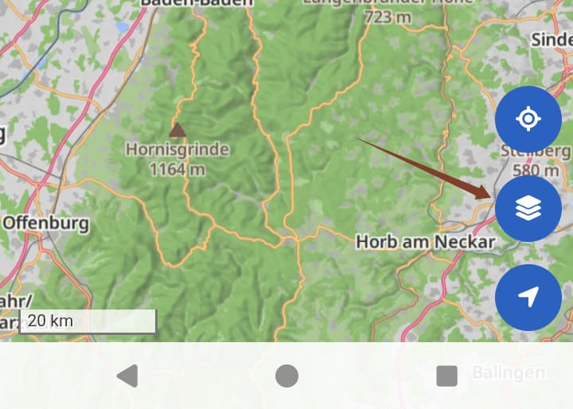Tap the 580 m peak label
The height and width of the screenshot is (409, 573).
pos(536,170)
